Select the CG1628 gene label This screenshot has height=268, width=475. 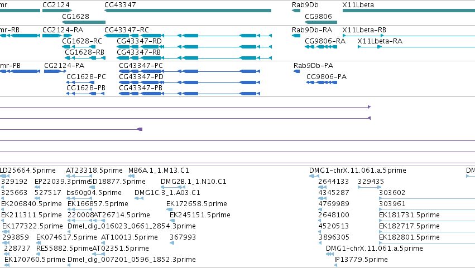[75, 16]
